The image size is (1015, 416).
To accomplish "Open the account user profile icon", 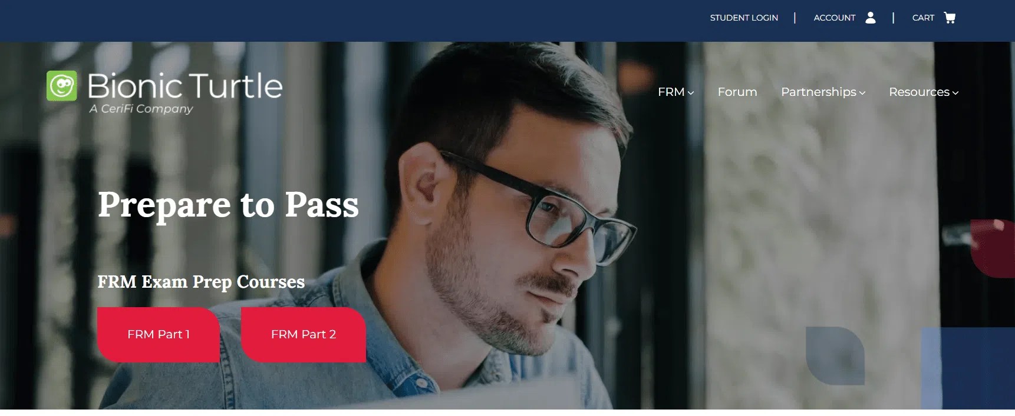I will tap(870, 18).
